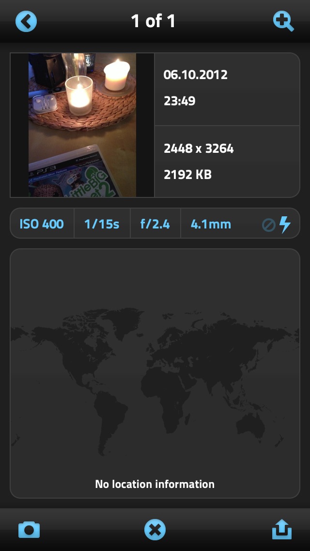Tap the No location information label
This screenshot has height=551, width=310.
click(155, 484)
